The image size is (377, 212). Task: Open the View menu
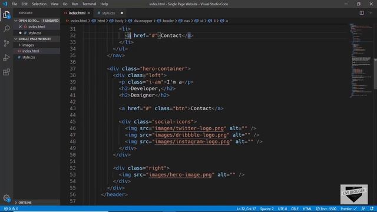(x=54, y=4)
